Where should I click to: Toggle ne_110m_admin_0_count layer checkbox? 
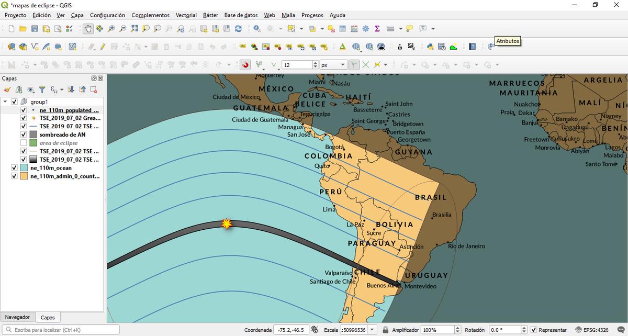pyautogui.click(x=14, y=176)
